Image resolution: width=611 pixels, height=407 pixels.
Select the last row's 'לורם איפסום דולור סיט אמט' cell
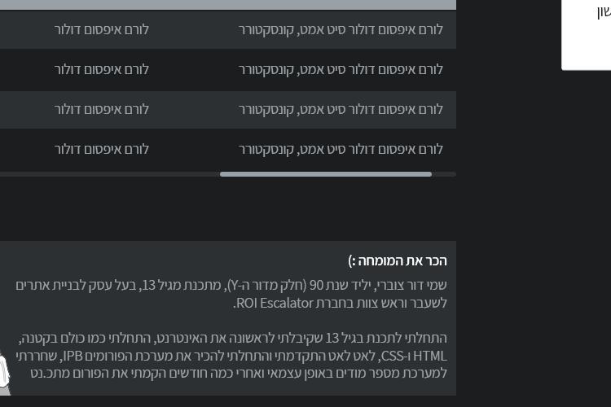(x=341, y=150)
